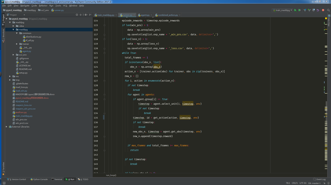Expand External Libraries node

coord(6,127)
